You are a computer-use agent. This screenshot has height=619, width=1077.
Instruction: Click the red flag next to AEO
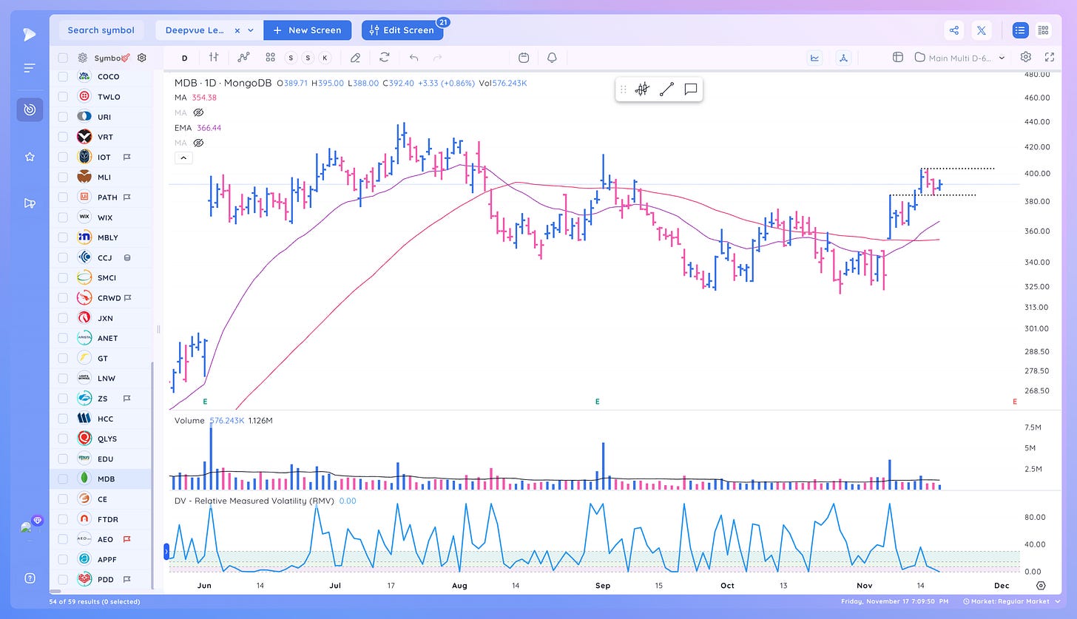click(x=127, y=540)
